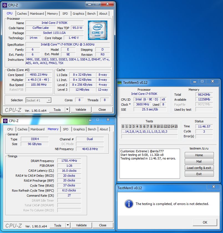This screenshot has width=223, height=233.
Task: Click the Code Name value Coffee Lake
Action: [40, 28]
